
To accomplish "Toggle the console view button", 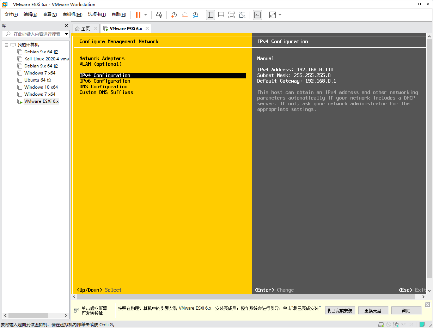I will 257,15.
